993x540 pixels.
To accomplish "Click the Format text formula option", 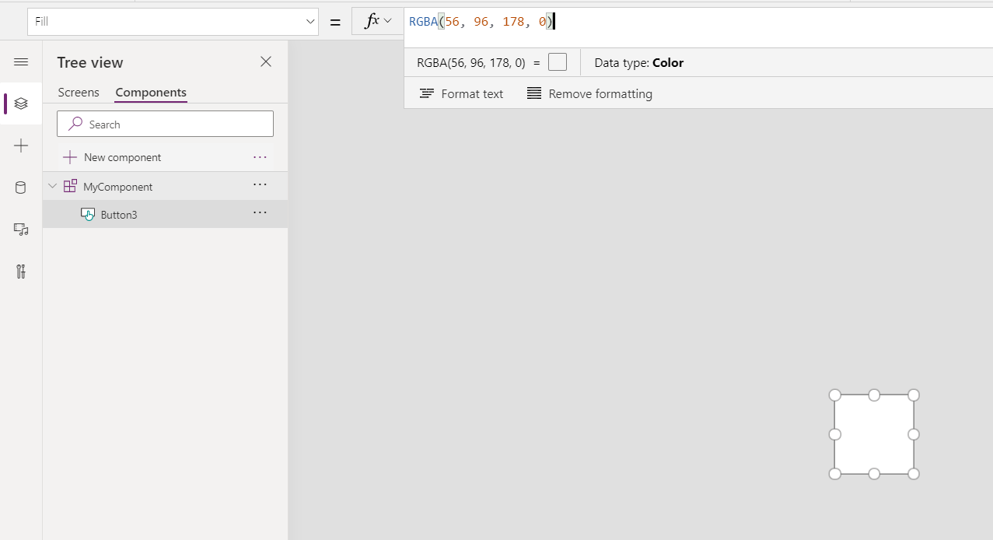I will (460, 93).
